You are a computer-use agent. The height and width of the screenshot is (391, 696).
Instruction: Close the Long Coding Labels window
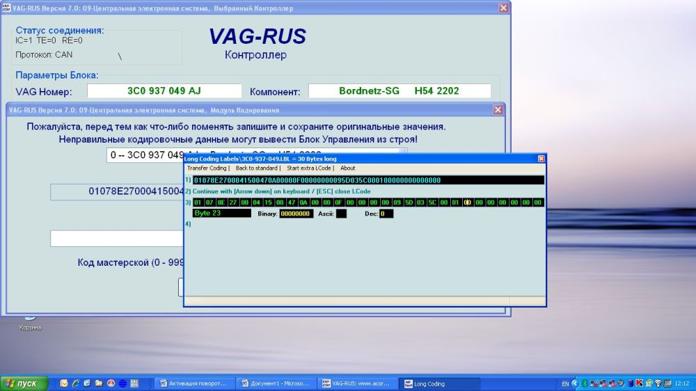pyautogui.click(x=541, y=159)
